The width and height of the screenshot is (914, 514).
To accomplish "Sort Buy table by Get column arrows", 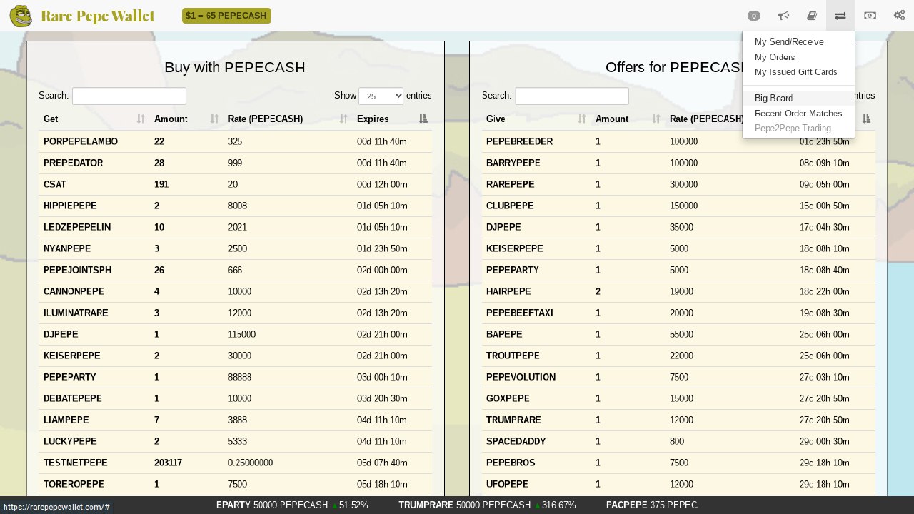I will pos(141,119).
